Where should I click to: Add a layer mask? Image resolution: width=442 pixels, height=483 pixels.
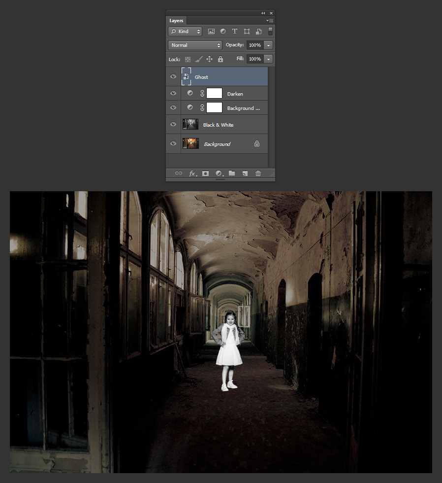pos(205,173)
